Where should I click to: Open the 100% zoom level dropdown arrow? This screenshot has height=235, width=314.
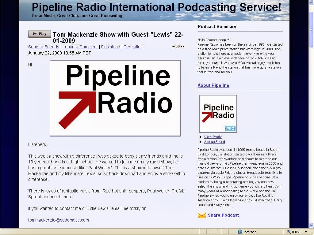coord(306,232)
